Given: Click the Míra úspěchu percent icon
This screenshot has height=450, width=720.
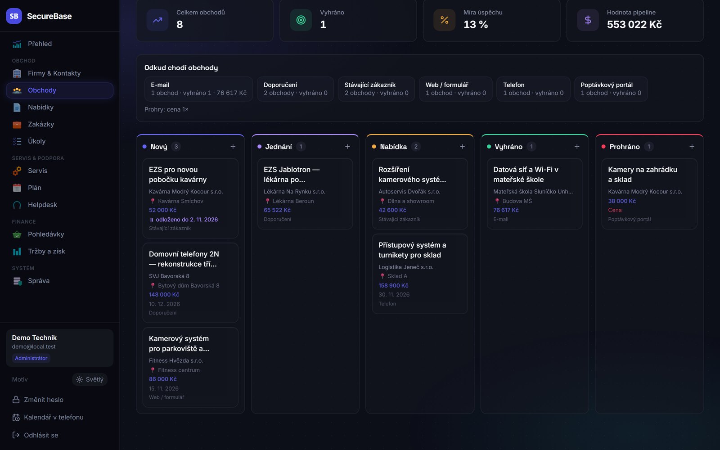Looking at the screenshot, I should 445,20.
